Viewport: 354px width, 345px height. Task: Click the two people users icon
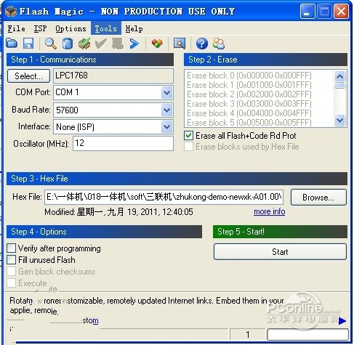[x=219, y=44]
